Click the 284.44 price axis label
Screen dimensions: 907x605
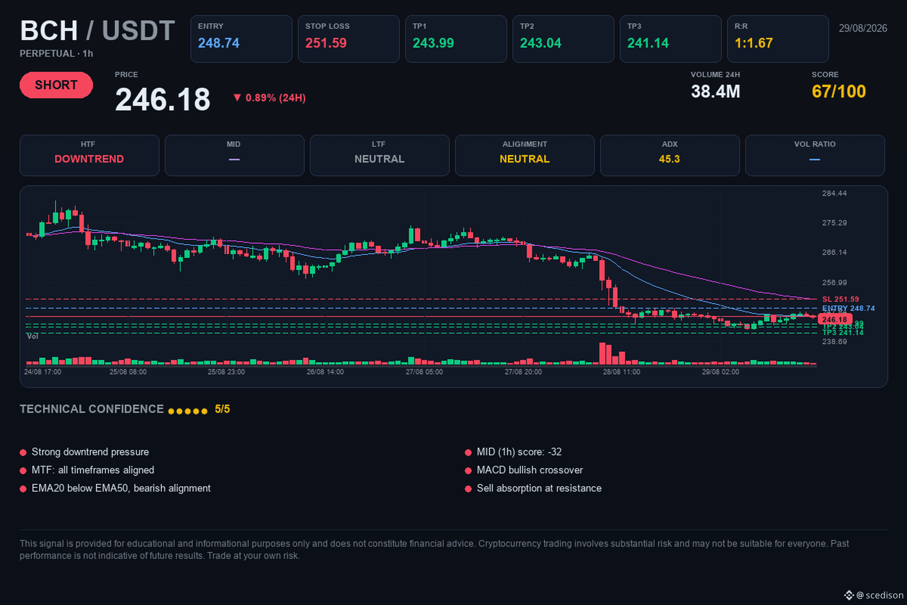pyautogui.click(x=834, y=193)
